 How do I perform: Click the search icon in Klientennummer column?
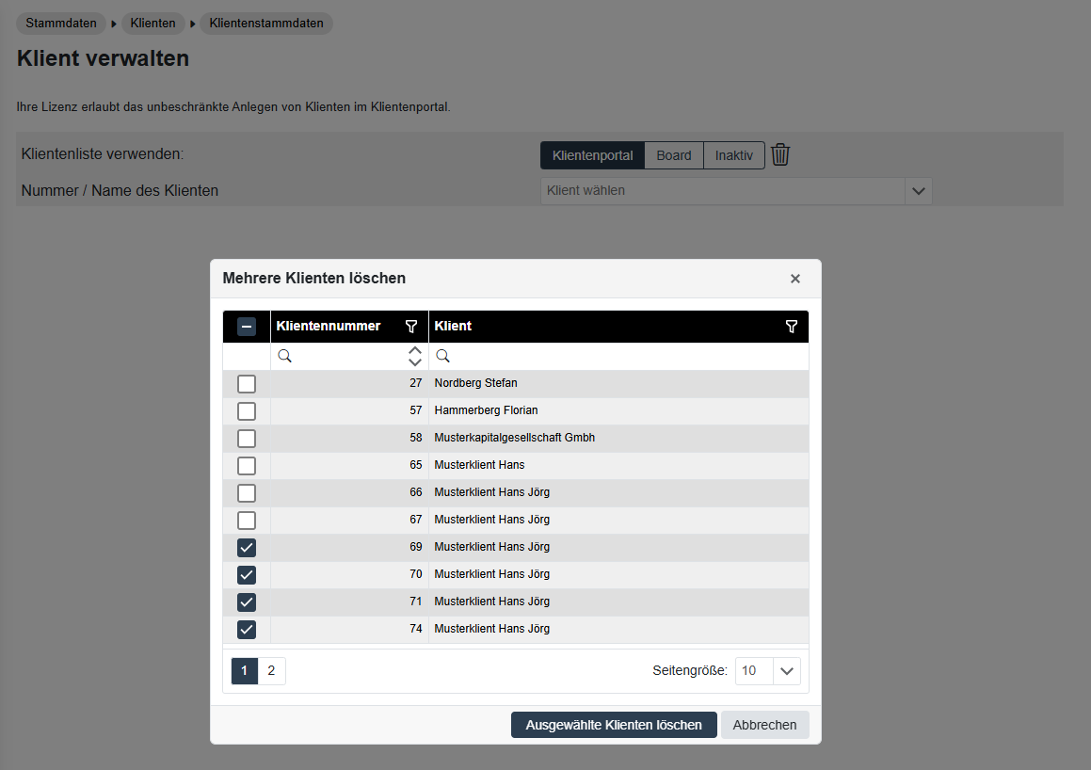284,357
